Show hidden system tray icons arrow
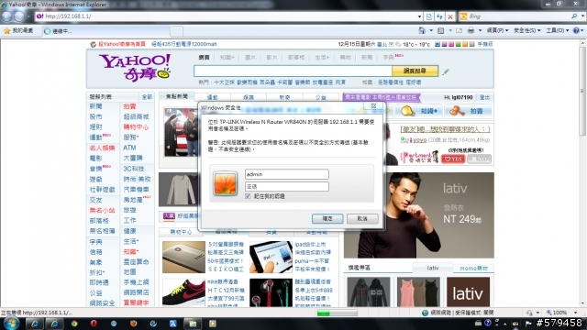 pyautogui.click(x=505, y=324)
